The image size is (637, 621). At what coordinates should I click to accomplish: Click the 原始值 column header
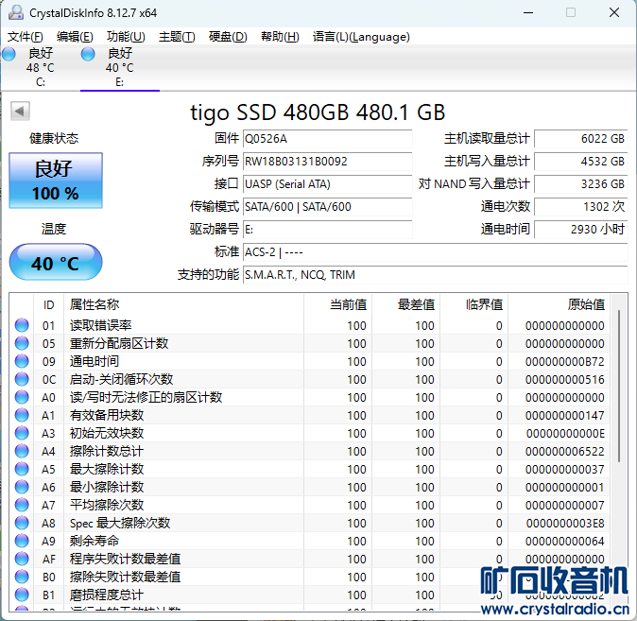pos(585,304)
